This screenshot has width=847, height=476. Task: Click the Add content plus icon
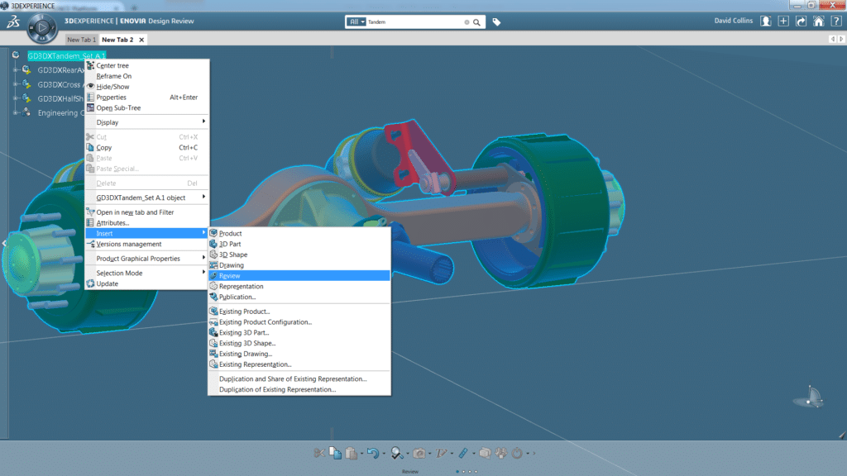click(x=782, y=21)
